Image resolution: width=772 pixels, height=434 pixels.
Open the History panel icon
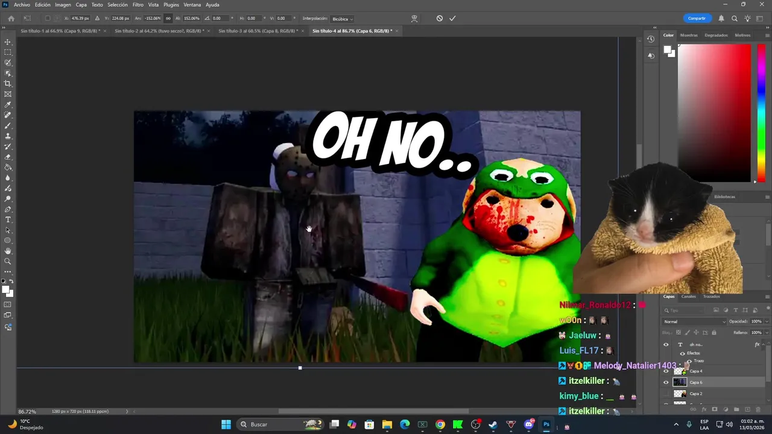(651, 39)
